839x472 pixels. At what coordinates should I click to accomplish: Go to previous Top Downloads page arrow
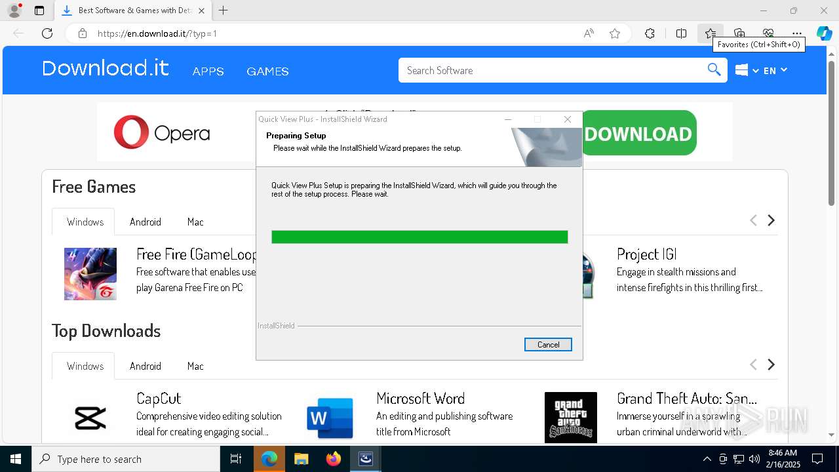click(x=753, y=364)
